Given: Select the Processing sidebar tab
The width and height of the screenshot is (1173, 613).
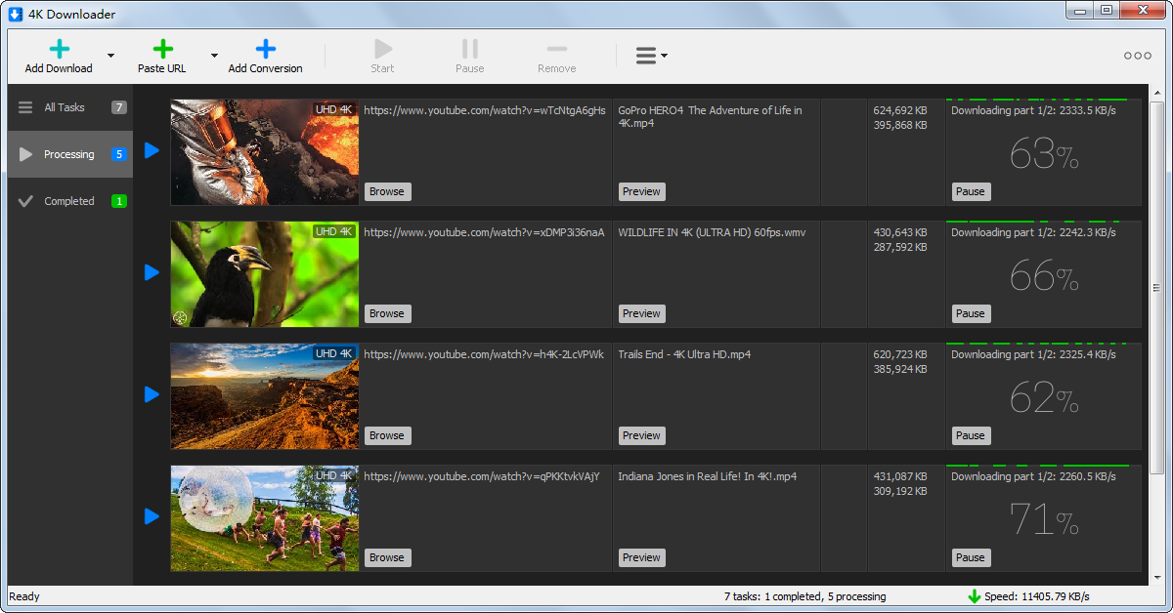Looking at the screenshot, I should [70, 154].
